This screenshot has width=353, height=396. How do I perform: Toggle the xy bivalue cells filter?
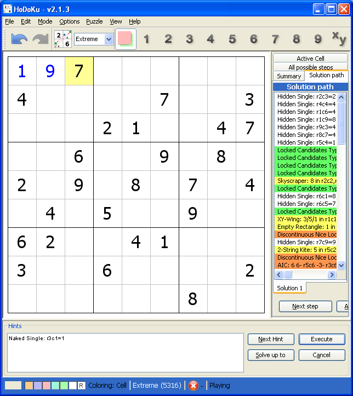[339, 39]
